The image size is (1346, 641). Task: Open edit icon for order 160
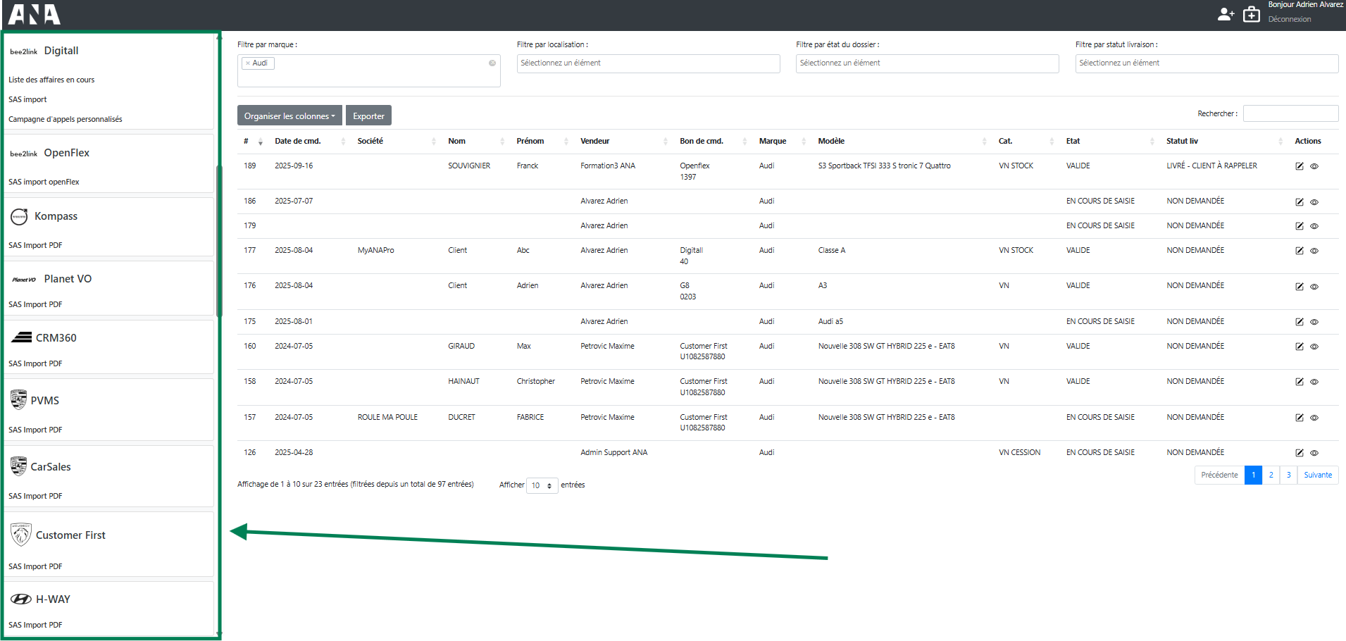point(1300,347)
